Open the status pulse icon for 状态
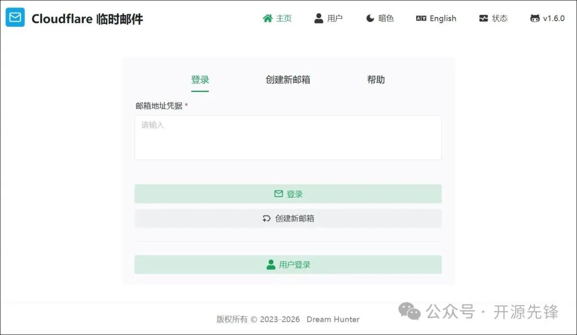The width and height of the screenshot is (577, 335). (482, 18)
